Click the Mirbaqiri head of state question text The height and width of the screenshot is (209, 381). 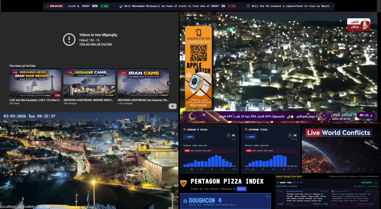coord(172,6)
